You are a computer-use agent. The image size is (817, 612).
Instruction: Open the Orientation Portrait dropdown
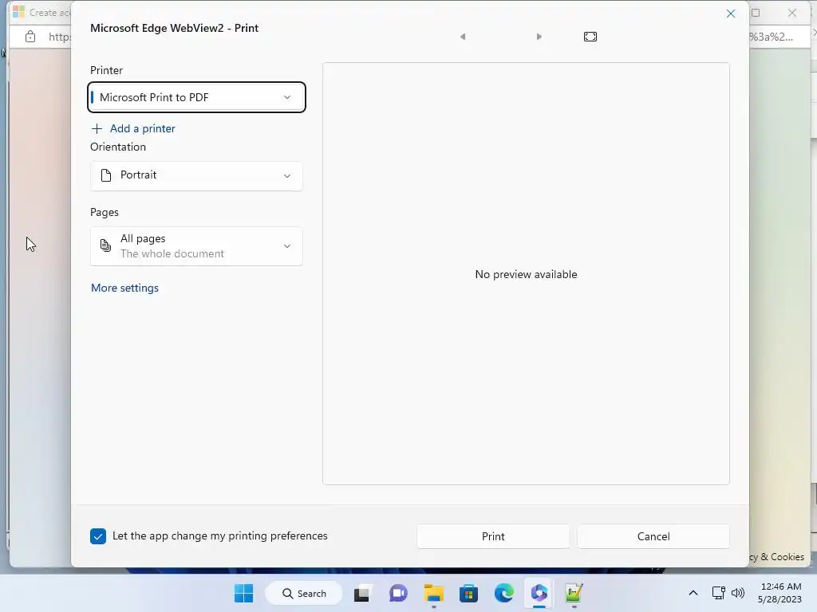pyautogui.click(x=196, y=175)
